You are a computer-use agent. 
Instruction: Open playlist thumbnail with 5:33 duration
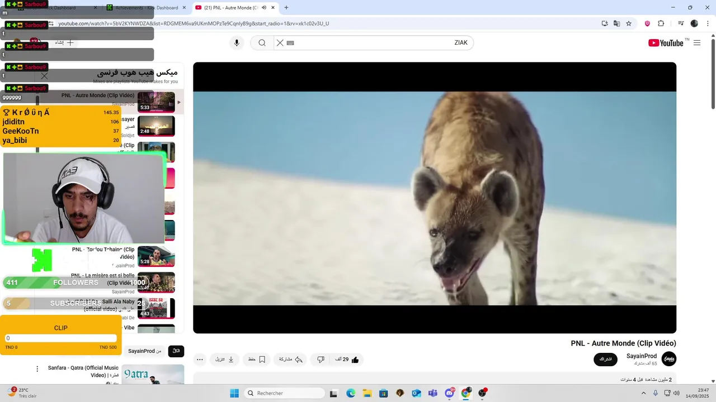tap(156, 102)
